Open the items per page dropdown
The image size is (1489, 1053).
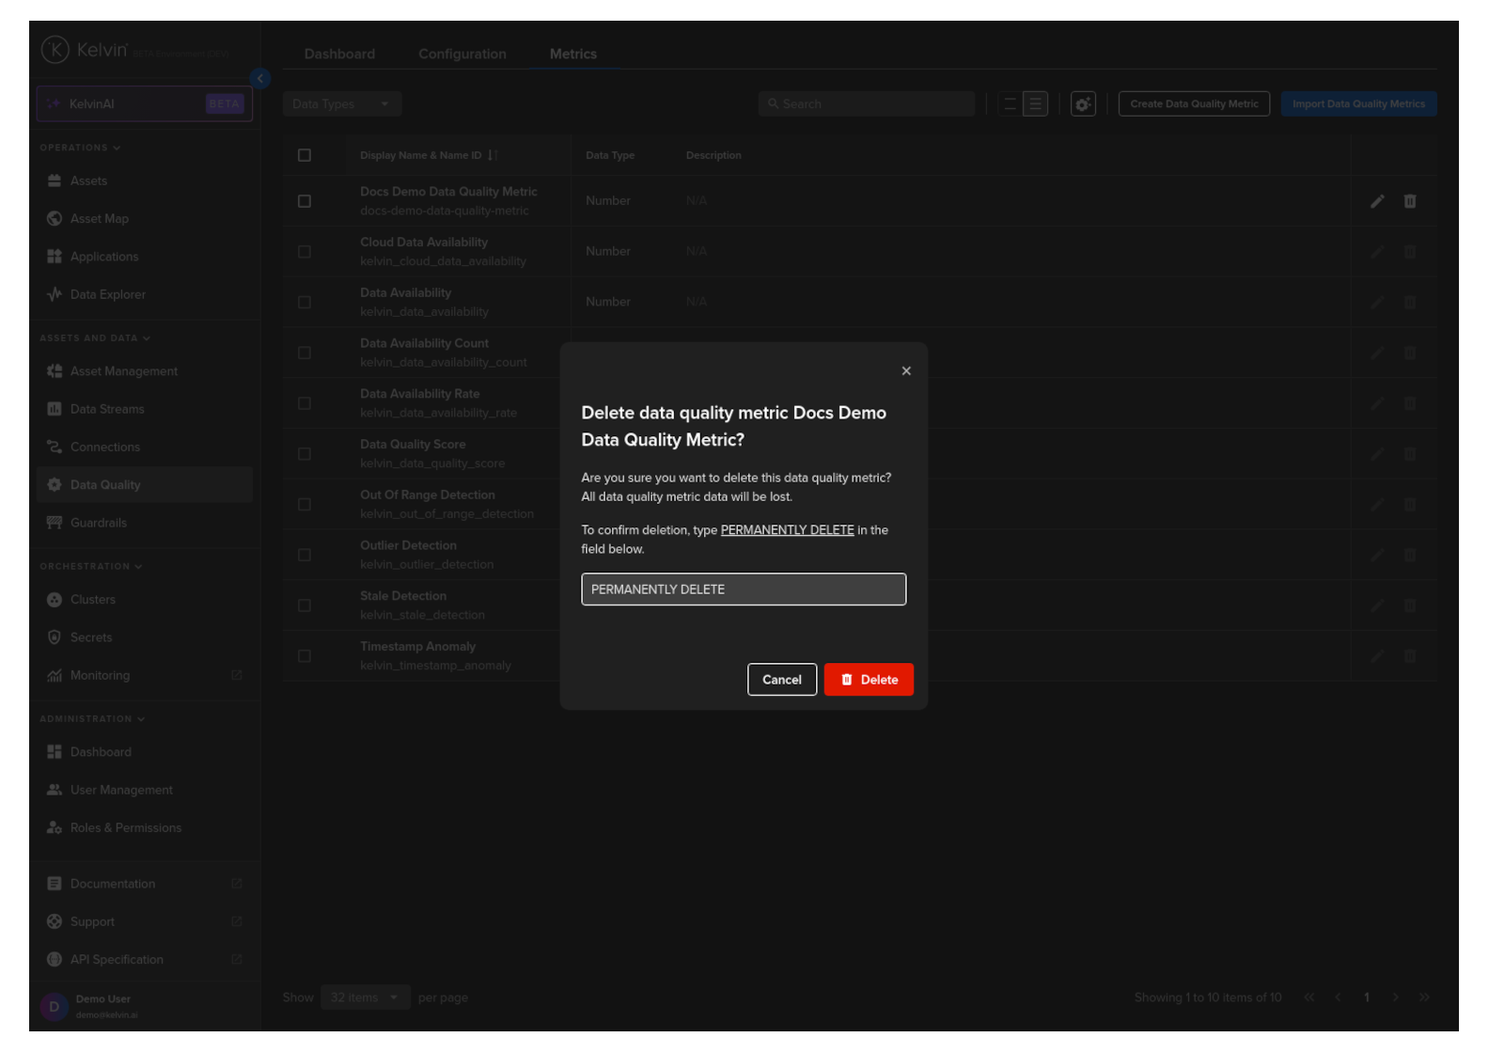click(x=364, y=998)
